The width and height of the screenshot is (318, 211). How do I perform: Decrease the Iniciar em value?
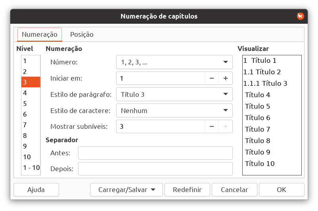pyautogui.click(x=211, y=78)
